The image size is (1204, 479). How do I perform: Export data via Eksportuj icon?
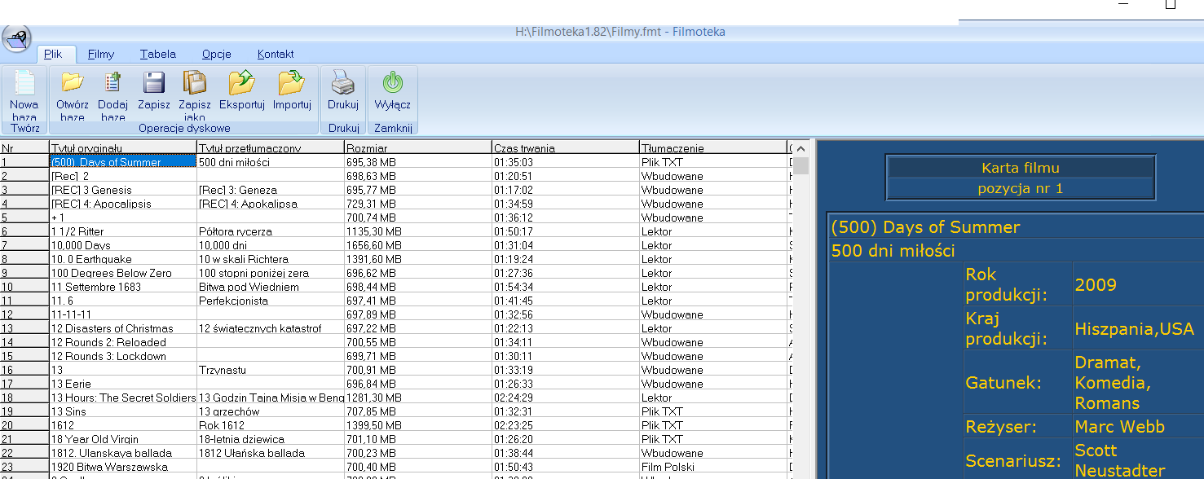(x=242, y=83)
